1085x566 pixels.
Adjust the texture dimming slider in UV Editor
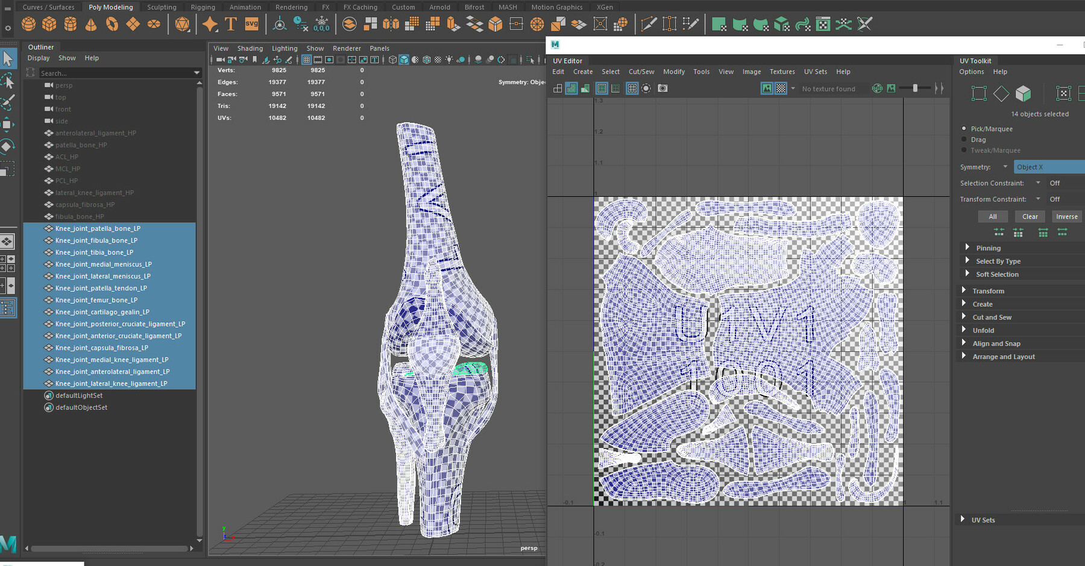[915, 88]
